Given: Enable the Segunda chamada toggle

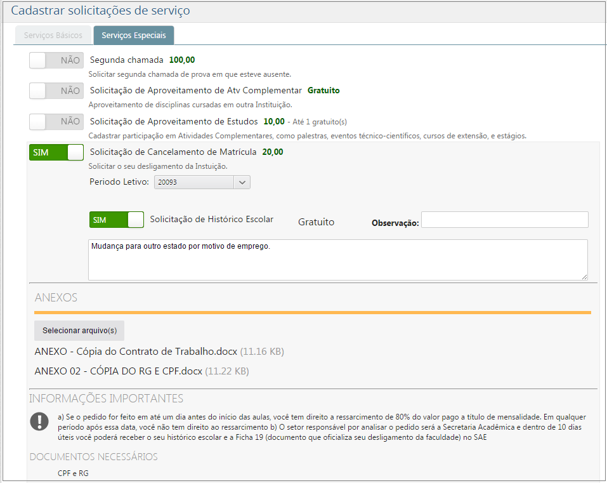Looking at the screenshot, I should pos(56,60).
